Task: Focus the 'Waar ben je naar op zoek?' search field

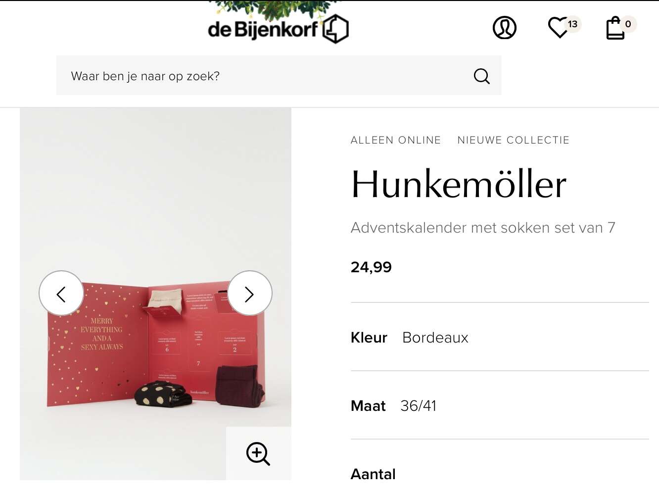Action: pos(279,75)
